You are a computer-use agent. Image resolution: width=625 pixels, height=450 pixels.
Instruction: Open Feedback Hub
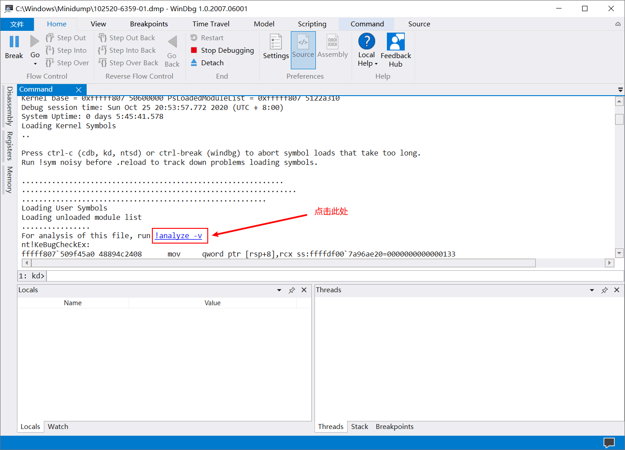pos(396,50)
